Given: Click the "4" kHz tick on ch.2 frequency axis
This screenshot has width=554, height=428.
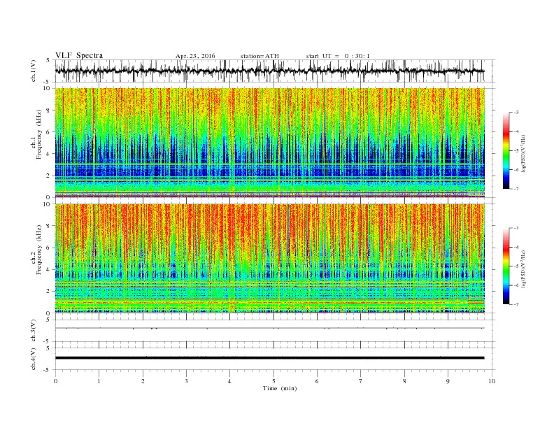Looking at the screenshot, I should [x=49, y=269].
